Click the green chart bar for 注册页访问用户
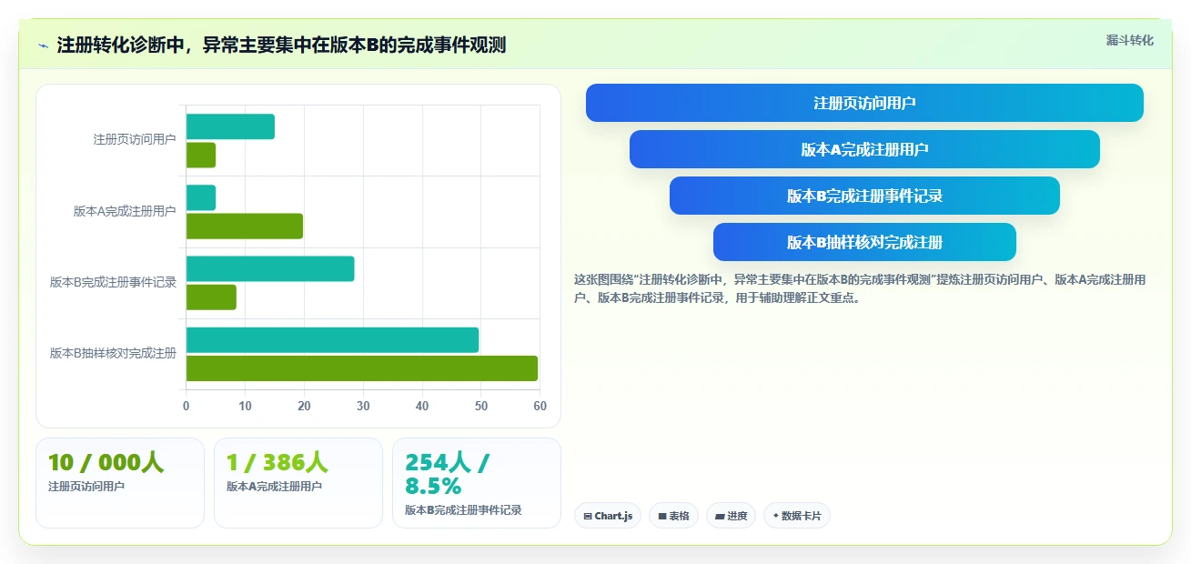 [201, 155]
